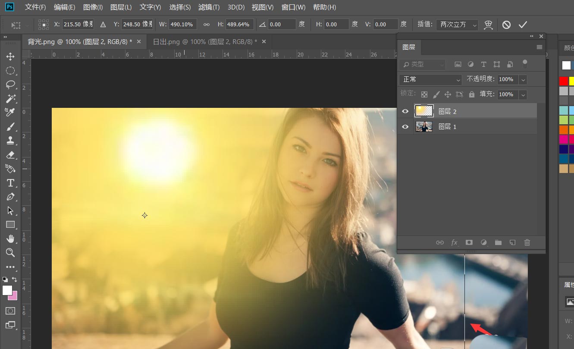Image resolution: width=574 pixels, height=349 pixels.
Task: Select the Brush tool
Action: point(10,127)
